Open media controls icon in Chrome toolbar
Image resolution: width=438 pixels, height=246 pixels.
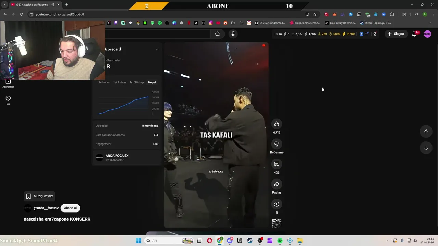[416, 14]
